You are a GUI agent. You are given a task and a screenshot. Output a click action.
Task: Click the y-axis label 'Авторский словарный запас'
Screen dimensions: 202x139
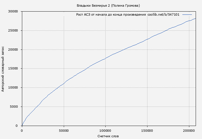click(x=3, y=69)
